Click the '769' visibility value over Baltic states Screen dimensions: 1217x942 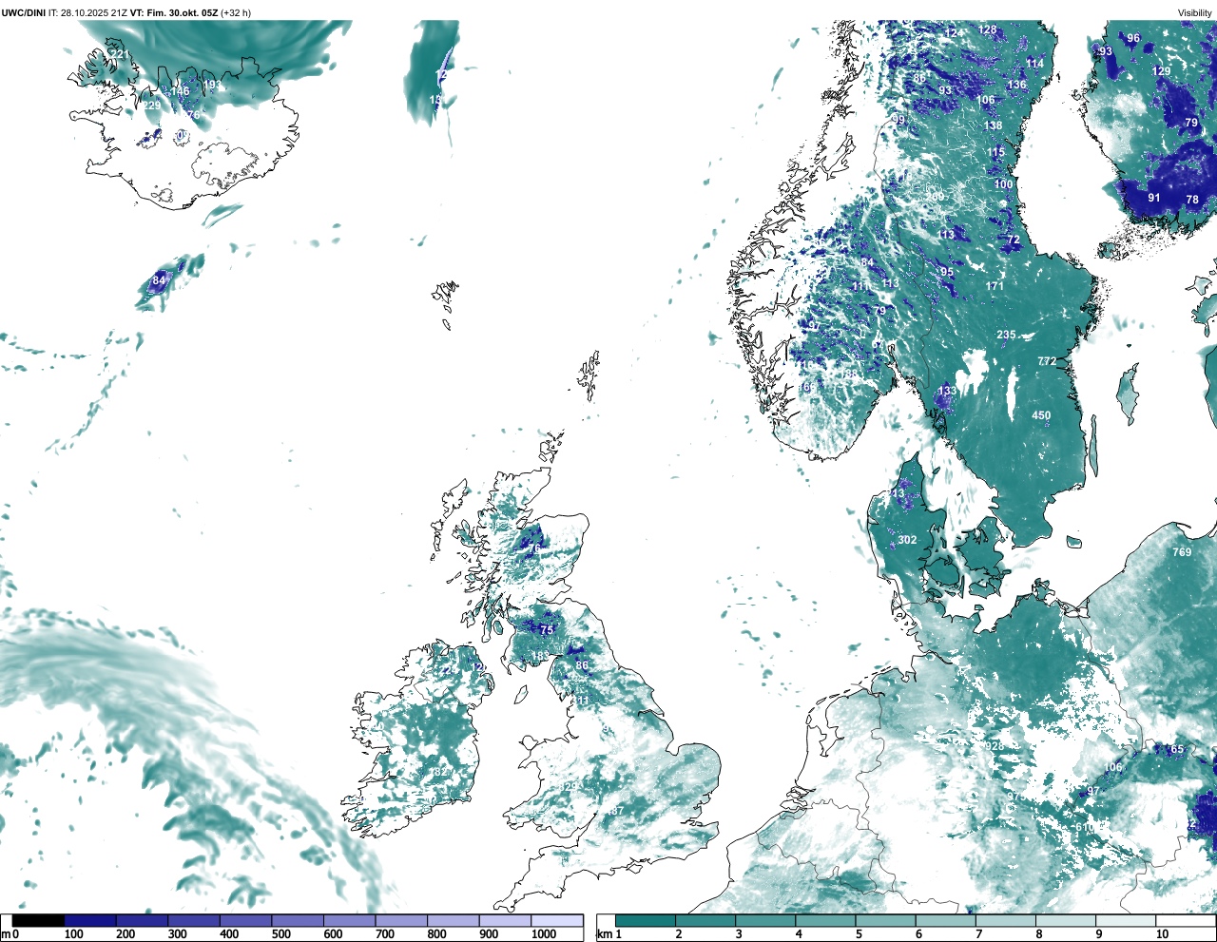point(1182,552)
